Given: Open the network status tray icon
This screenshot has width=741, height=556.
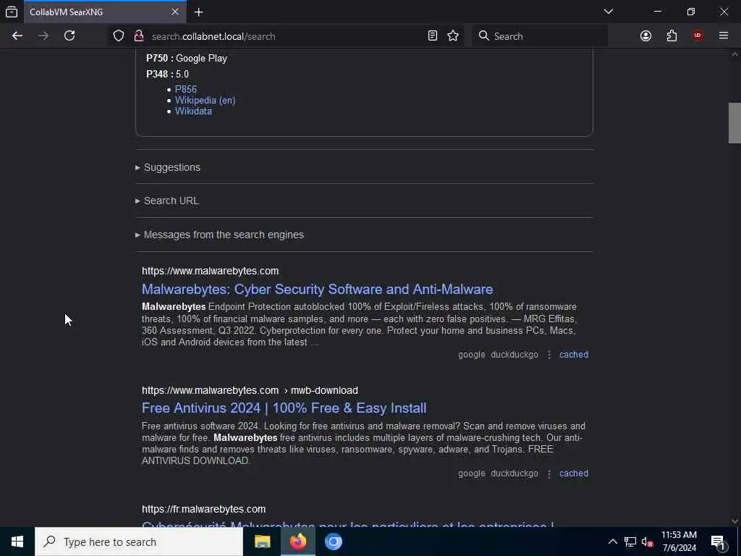Looking at the screenshot, I should tap(630, 542).
